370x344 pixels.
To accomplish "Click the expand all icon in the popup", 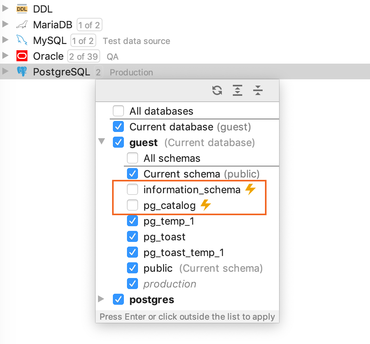I will (237, 90).
